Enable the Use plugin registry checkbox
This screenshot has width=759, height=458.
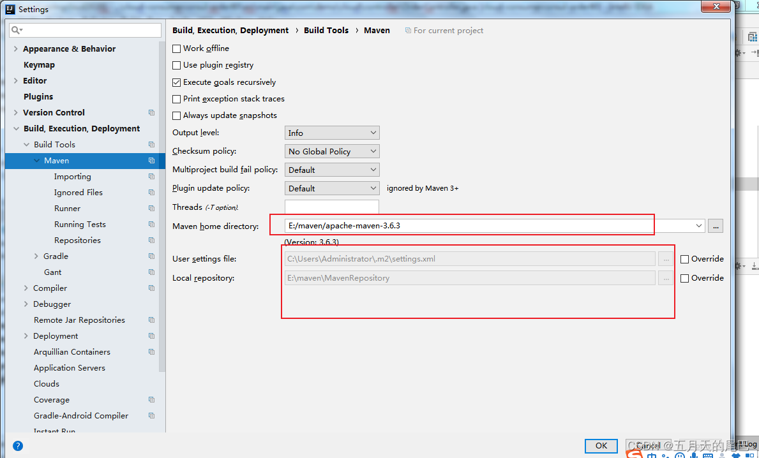pos(177,65)
